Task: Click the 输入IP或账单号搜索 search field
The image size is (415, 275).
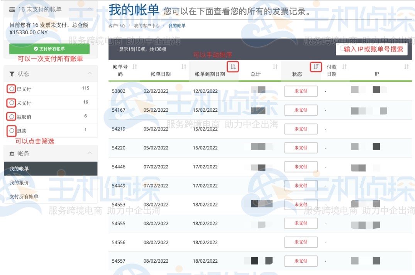Action: click(x=372, y=49)
